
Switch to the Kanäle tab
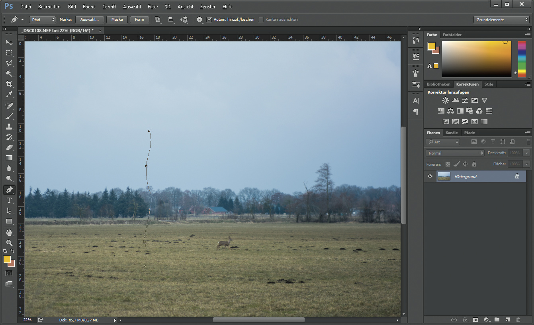point(452,133)
